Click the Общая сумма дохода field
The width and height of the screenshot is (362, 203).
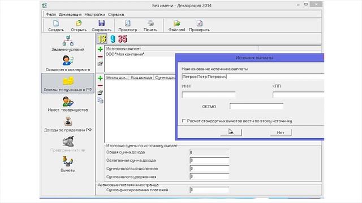pyautogui.click(x=209, y=152)
